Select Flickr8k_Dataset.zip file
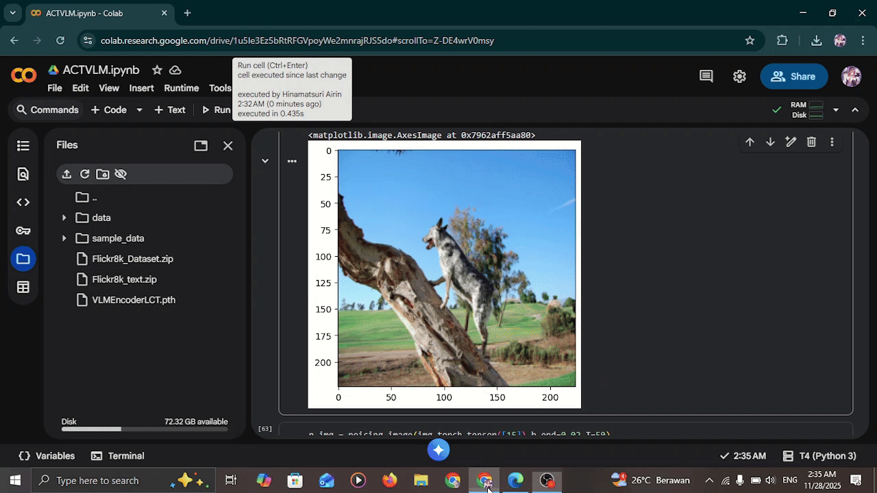Viewport: 877px width, 493px height. [132, 259]
